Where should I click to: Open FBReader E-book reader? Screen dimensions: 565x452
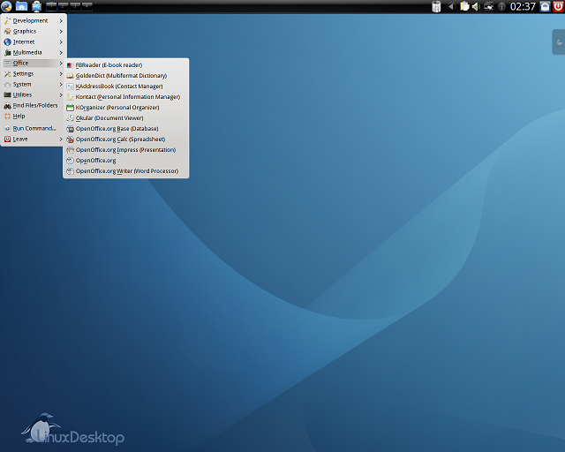pos(108,65)
